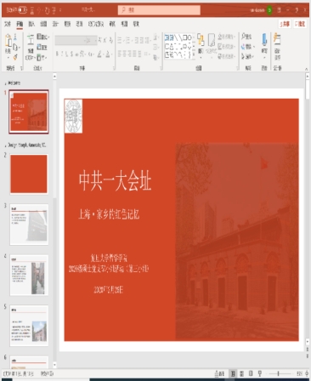This screenshot has width=311, height=381.
Task: Switch to the Insert ribbon tab
Action: pyautogui.click(x=31, y=24)
